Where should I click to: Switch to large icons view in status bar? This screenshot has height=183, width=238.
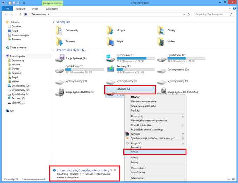pos(234,179)
